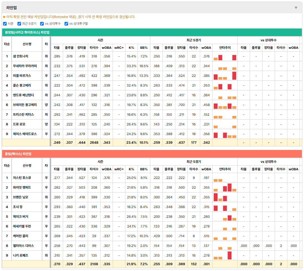Click 브랜든 님모 hit trend bars
The height and width of the screenshot is (271, 304).
(225, 197)
